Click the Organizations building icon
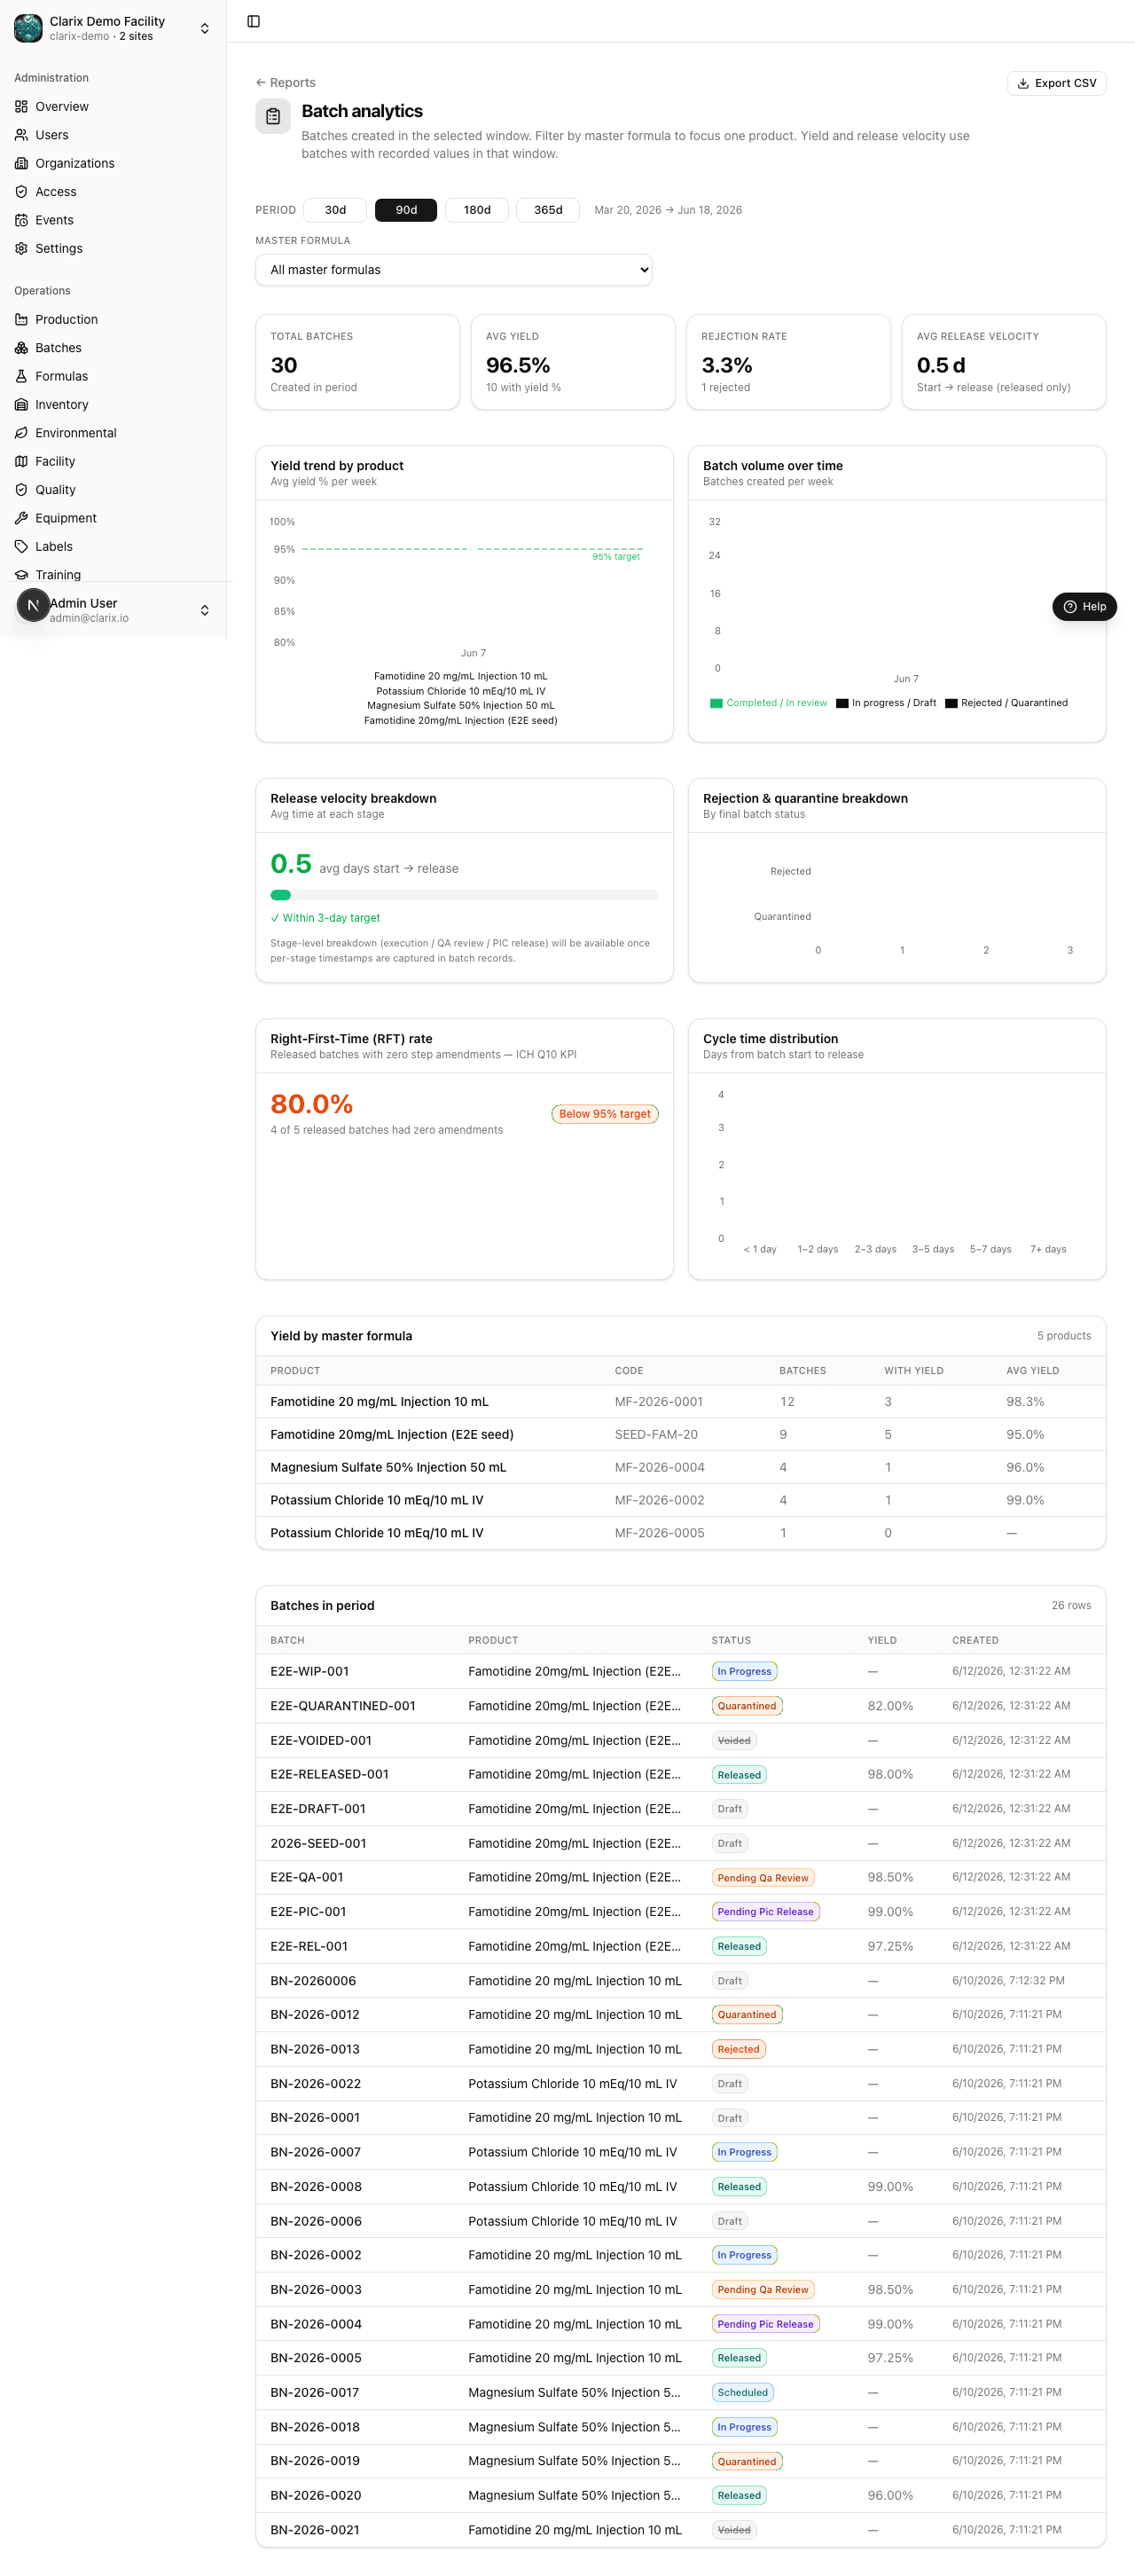 [x=21, y=163]
